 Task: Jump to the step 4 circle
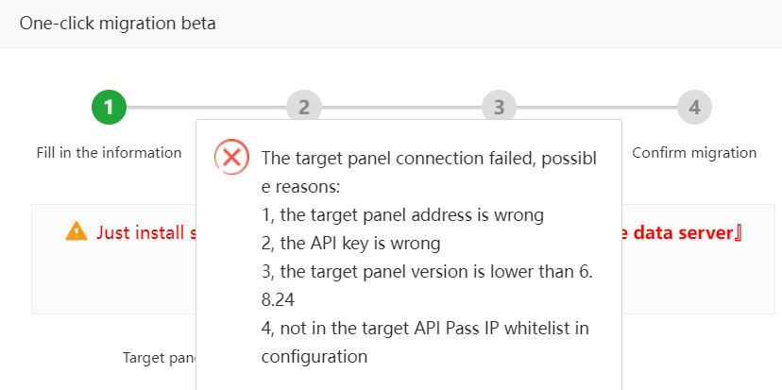pyautogui.click(x=694, y=108)
